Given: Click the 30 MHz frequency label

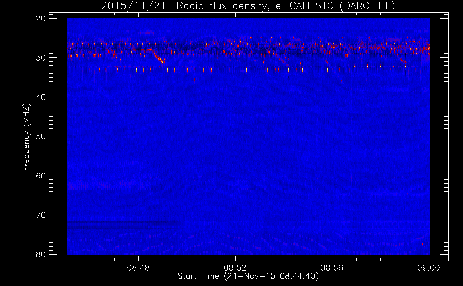Looking at the screenshot, I should pyautogui.click(x=41, y=58).
